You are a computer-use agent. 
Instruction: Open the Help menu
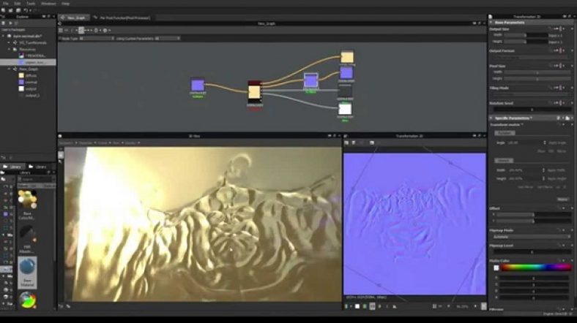tap(65, 4)
